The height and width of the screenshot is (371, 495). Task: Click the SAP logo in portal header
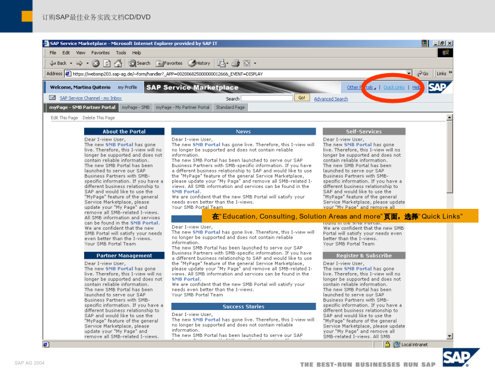pos(439,87)
